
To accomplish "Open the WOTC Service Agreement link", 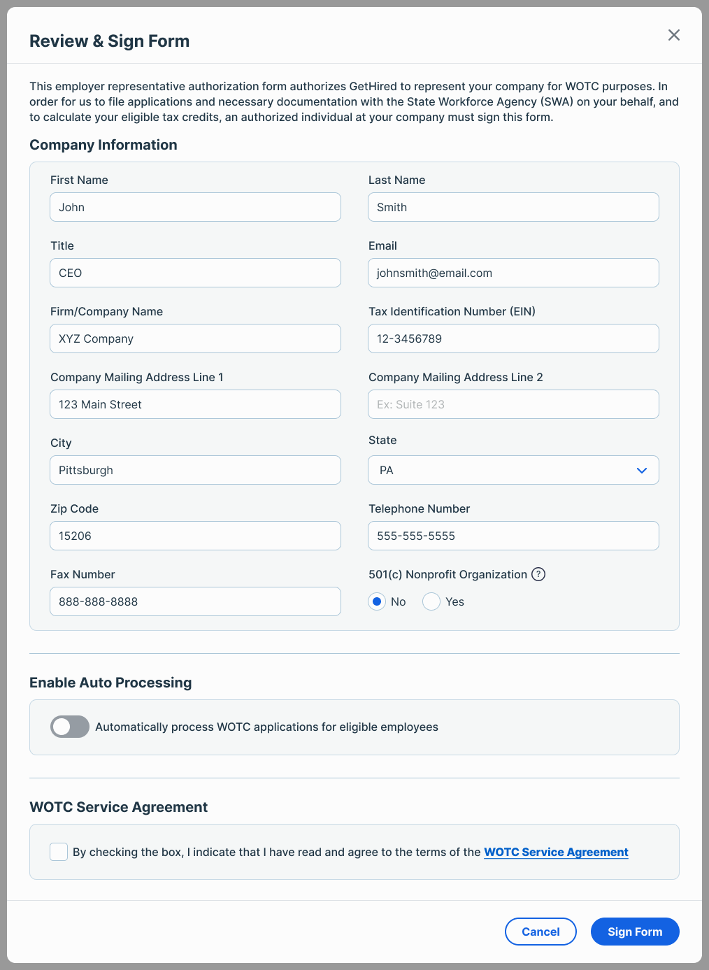I will click(556, 852).
